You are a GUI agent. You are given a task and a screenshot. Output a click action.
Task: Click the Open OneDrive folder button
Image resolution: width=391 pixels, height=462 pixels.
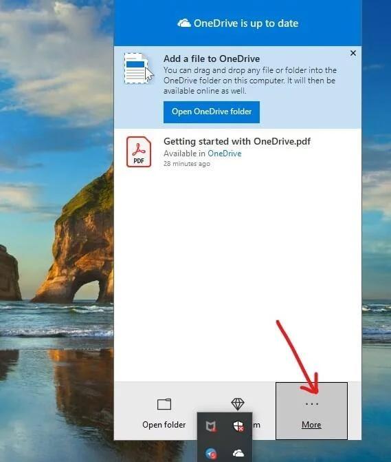tap(212, 112)
